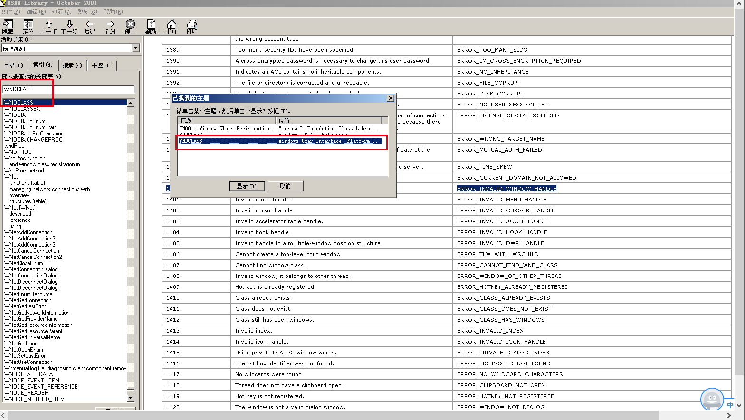
Task: Refresh the page with 刷新 icon
Action: pyautogui.click(x=151, y=27)
